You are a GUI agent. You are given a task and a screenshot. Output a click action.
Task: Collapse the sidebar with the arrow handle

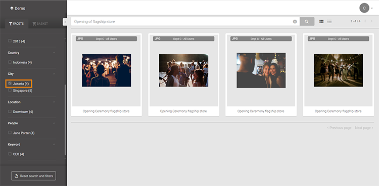pyautogui.click(x=65, y=22)
